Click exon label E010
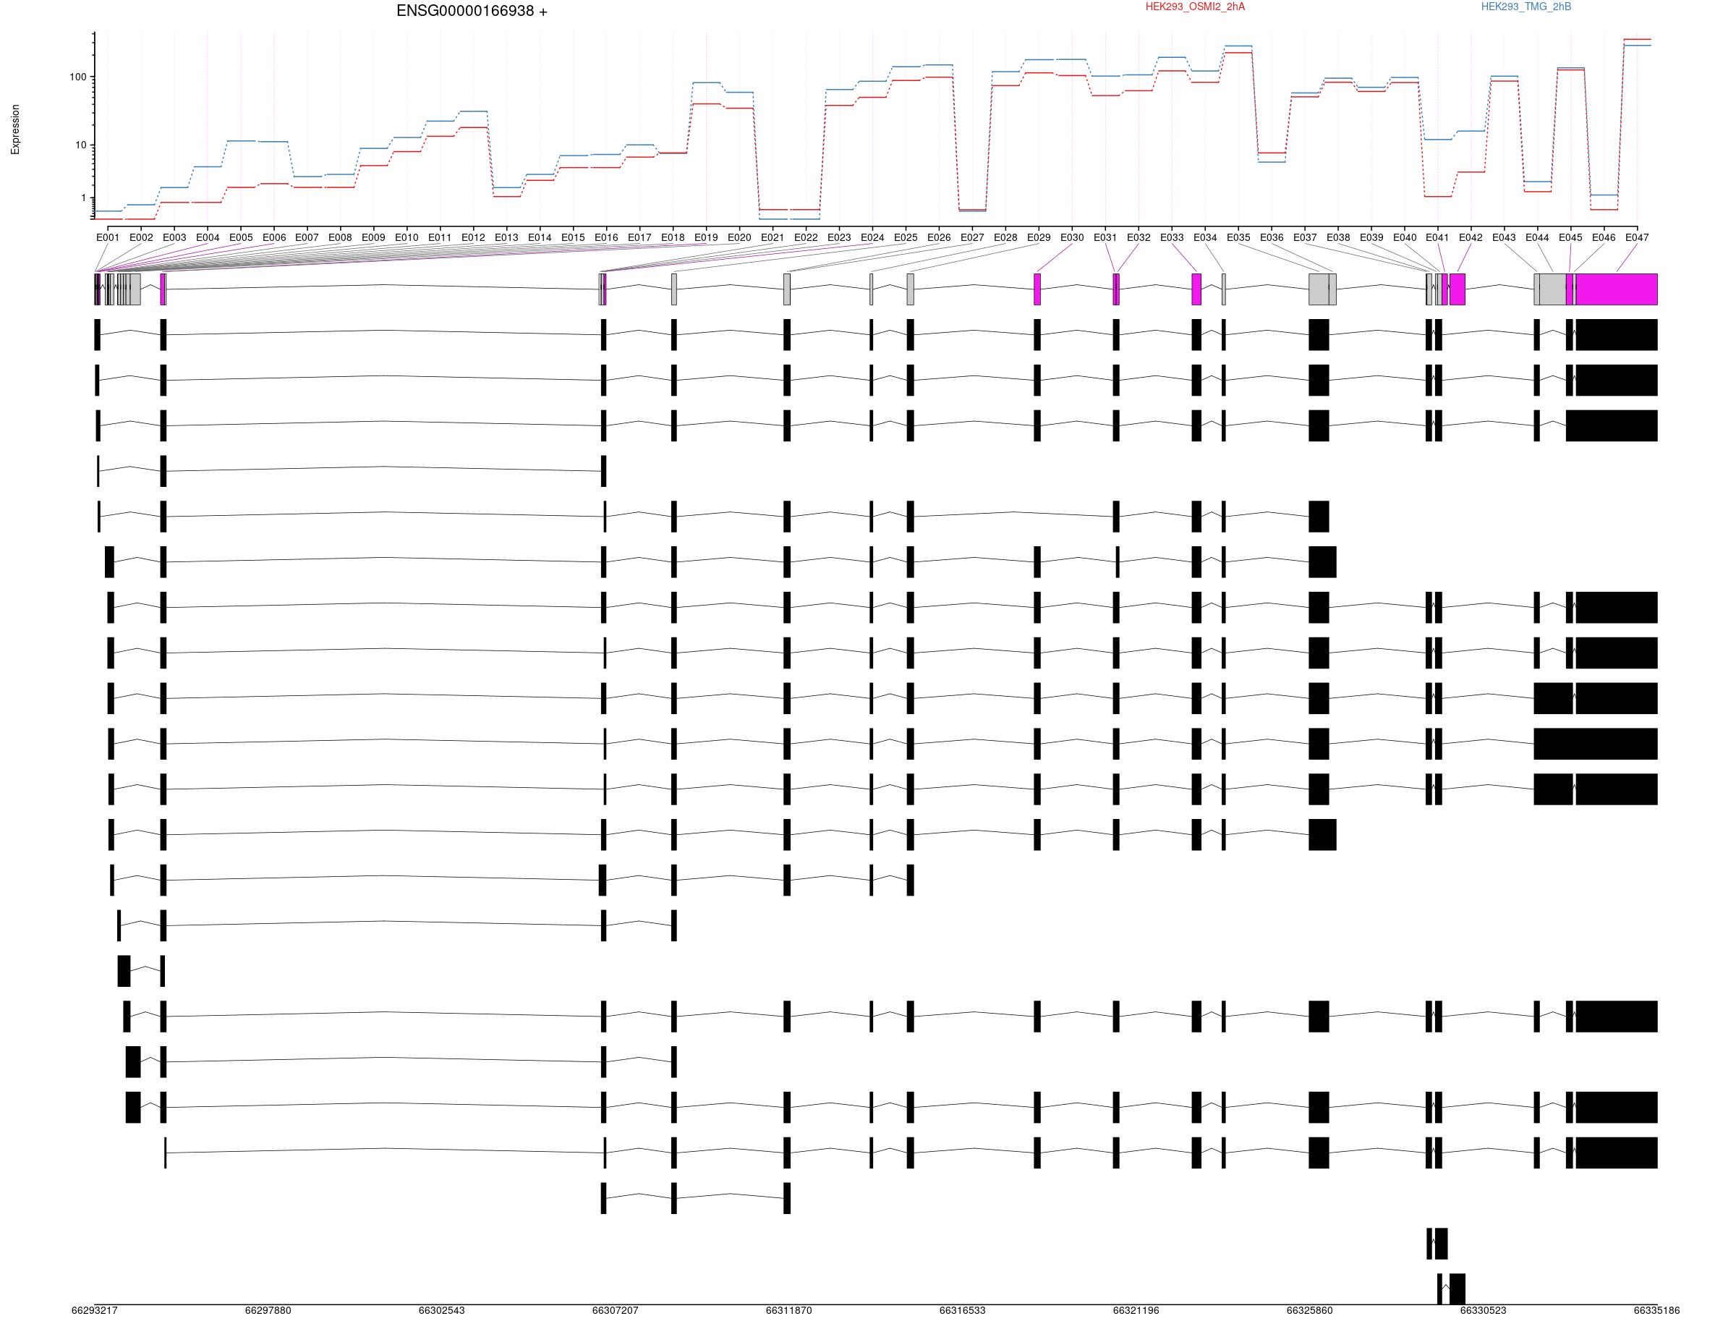 pyautogui.click(x=407, y=237)
